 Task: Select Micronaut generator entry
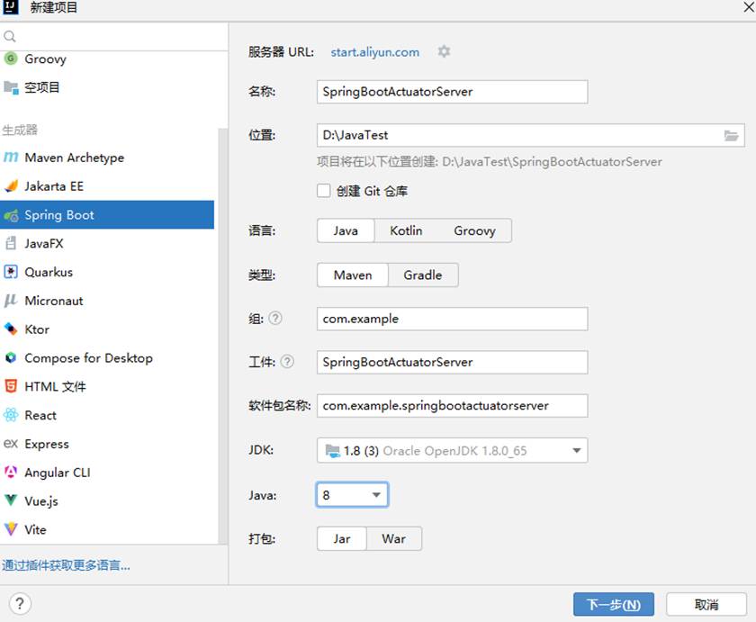pos(107,301)
